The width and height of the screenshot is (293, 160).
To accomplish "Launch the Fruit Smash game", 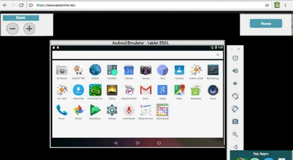I will [x=95, y=90].
